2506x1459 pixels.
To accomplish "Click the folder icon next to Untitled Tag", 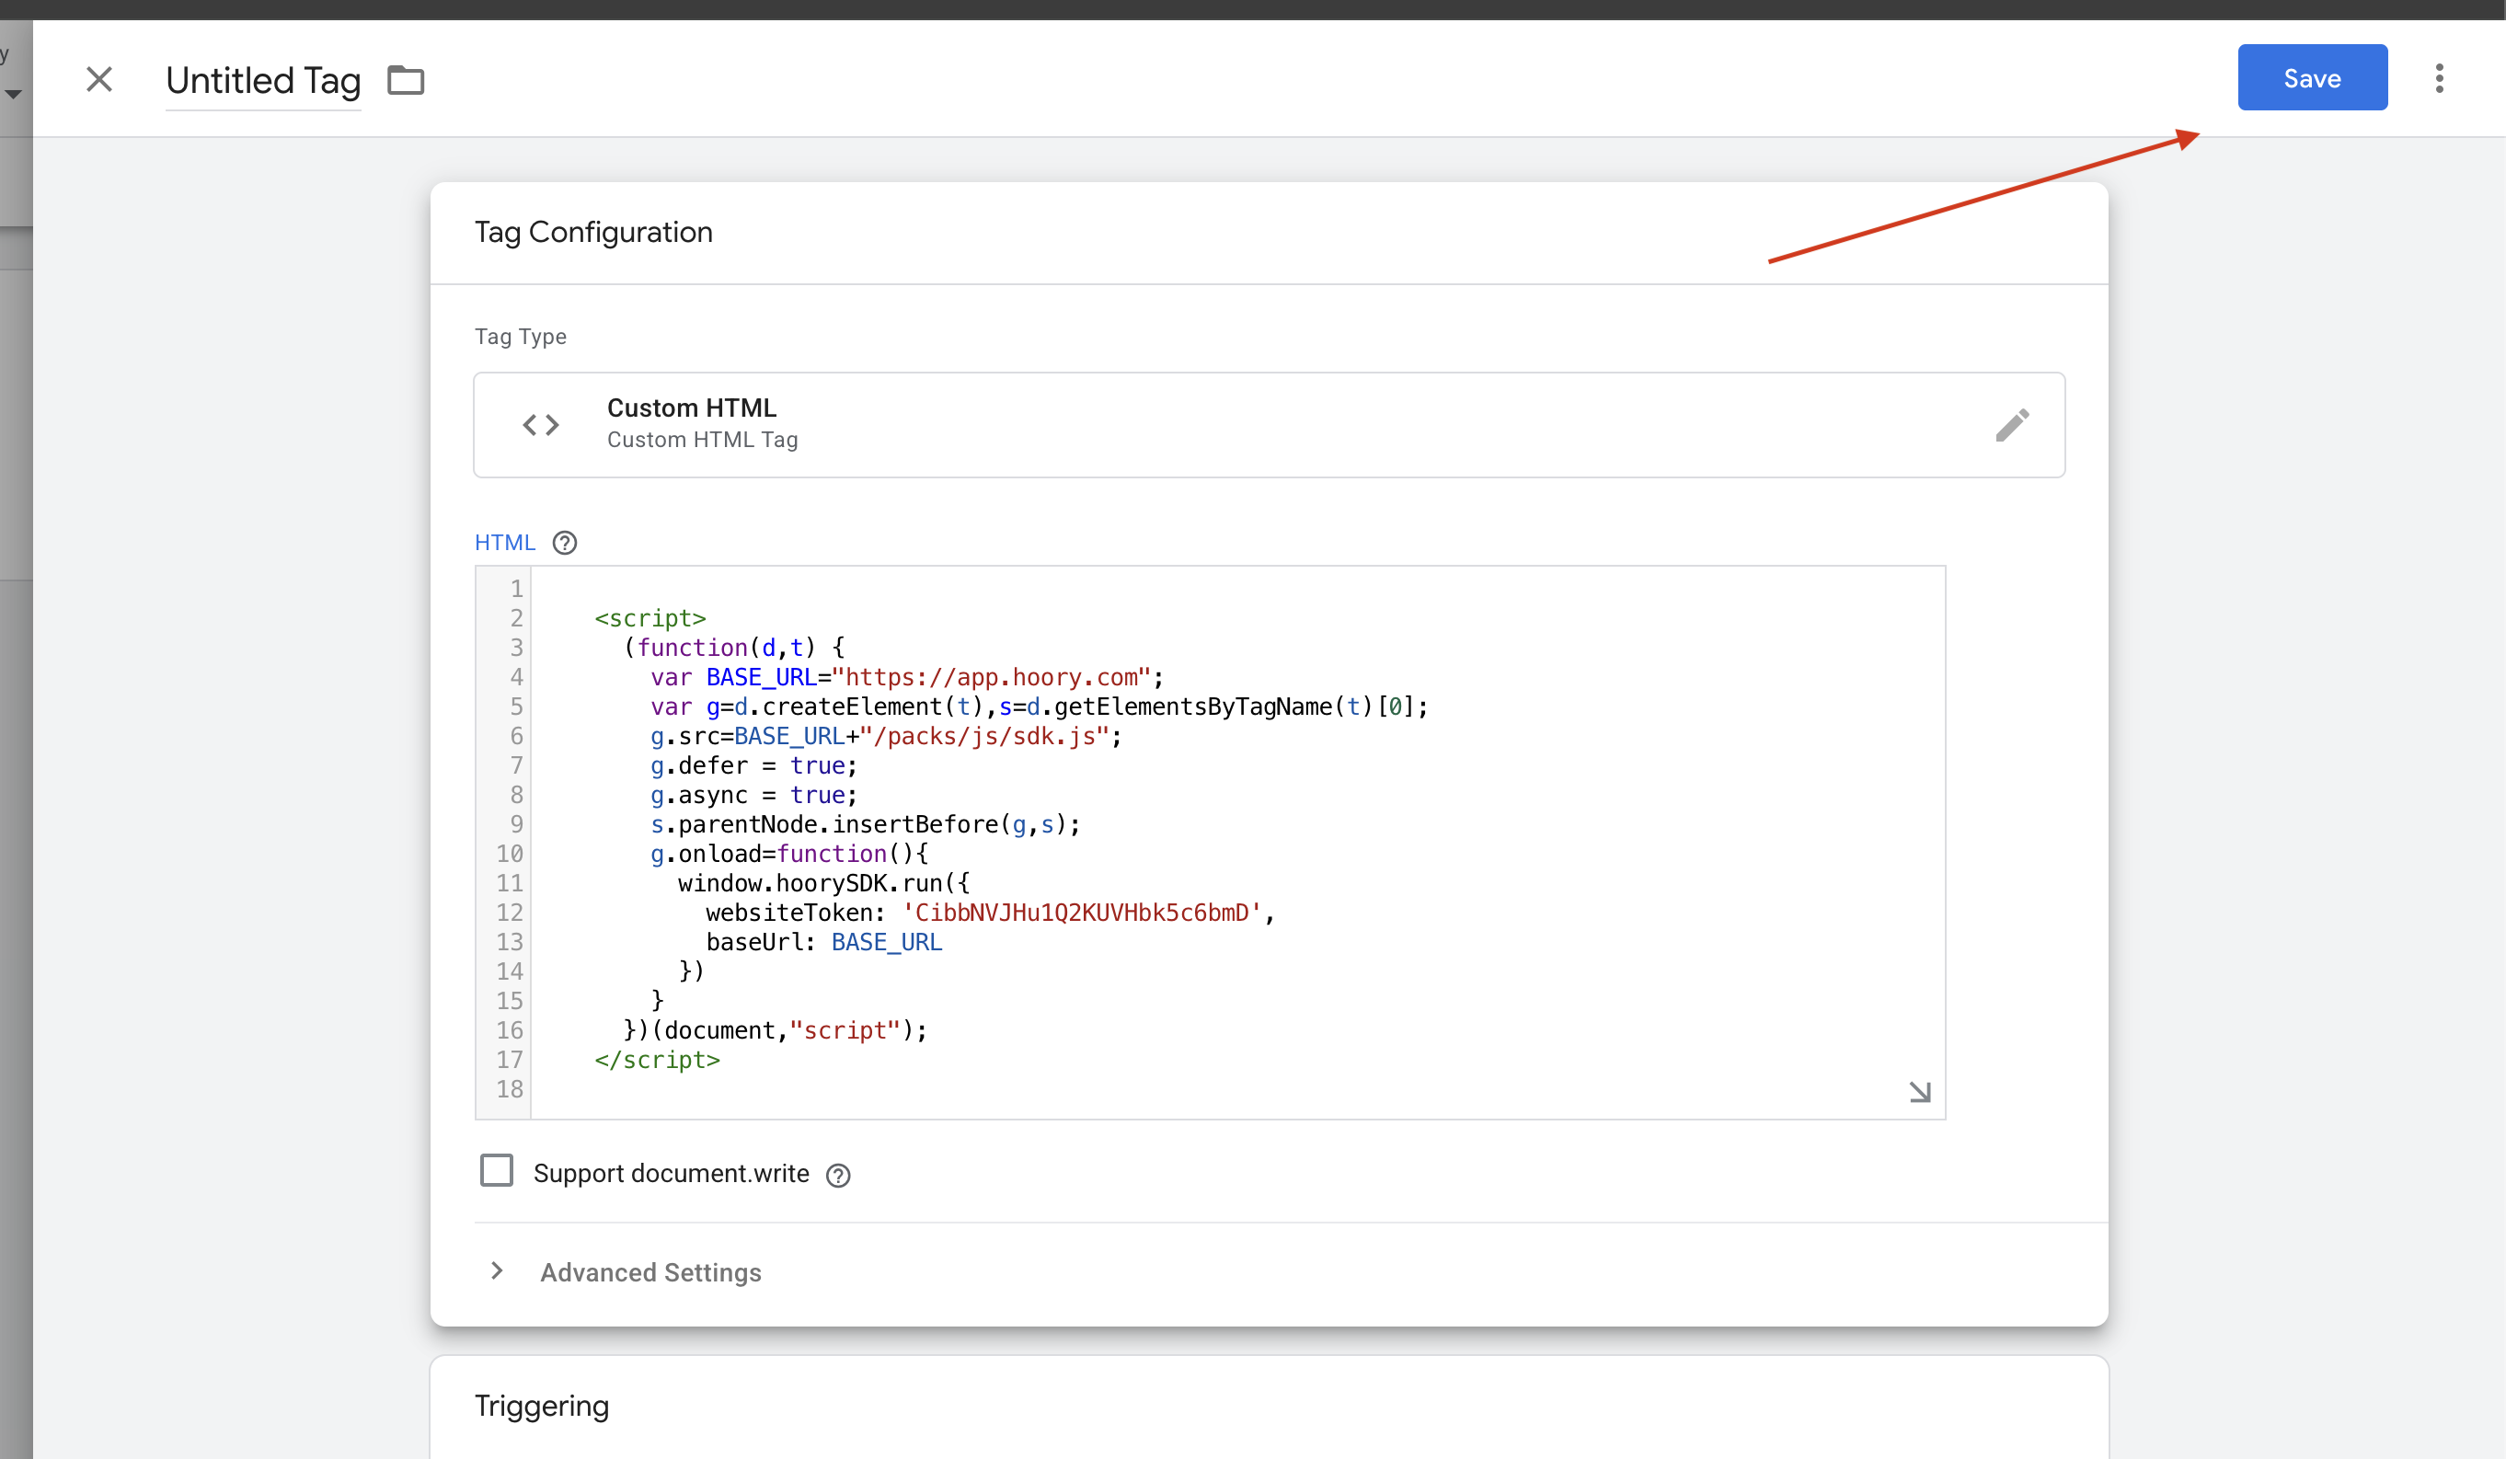I will pos(406,79).
